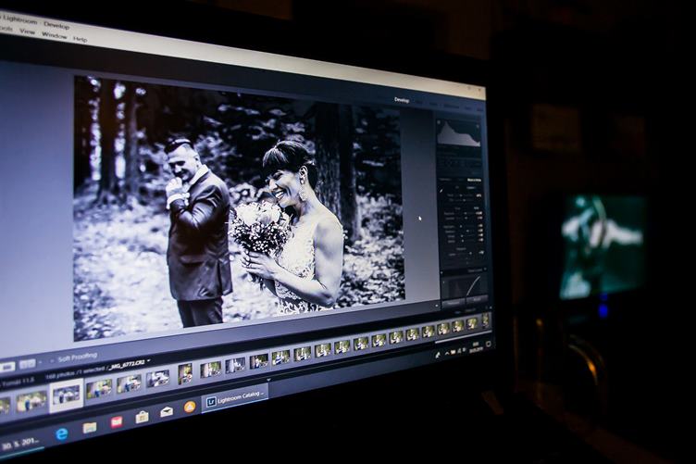The image size is (696, 464).
Task: Toggle the histogram highlight clipping indicator
Action: coord(478,126)
